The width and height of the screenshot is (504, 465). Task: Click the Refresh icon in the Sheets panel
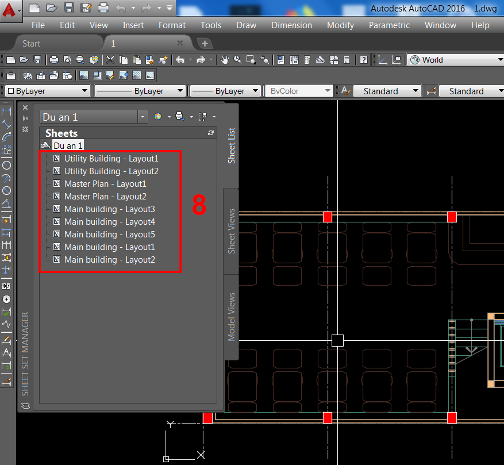click(210, 133)
